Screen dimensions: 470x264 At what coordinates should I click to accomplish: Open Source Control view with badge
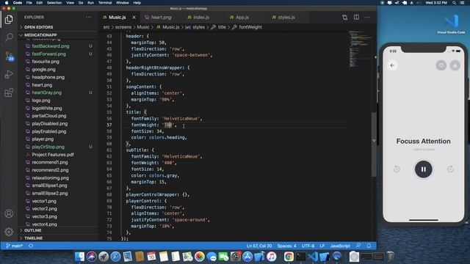tap(10, 56)
